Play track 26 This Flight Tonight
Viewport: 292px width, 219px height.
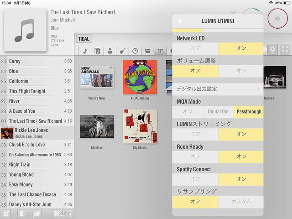point(37,91)
